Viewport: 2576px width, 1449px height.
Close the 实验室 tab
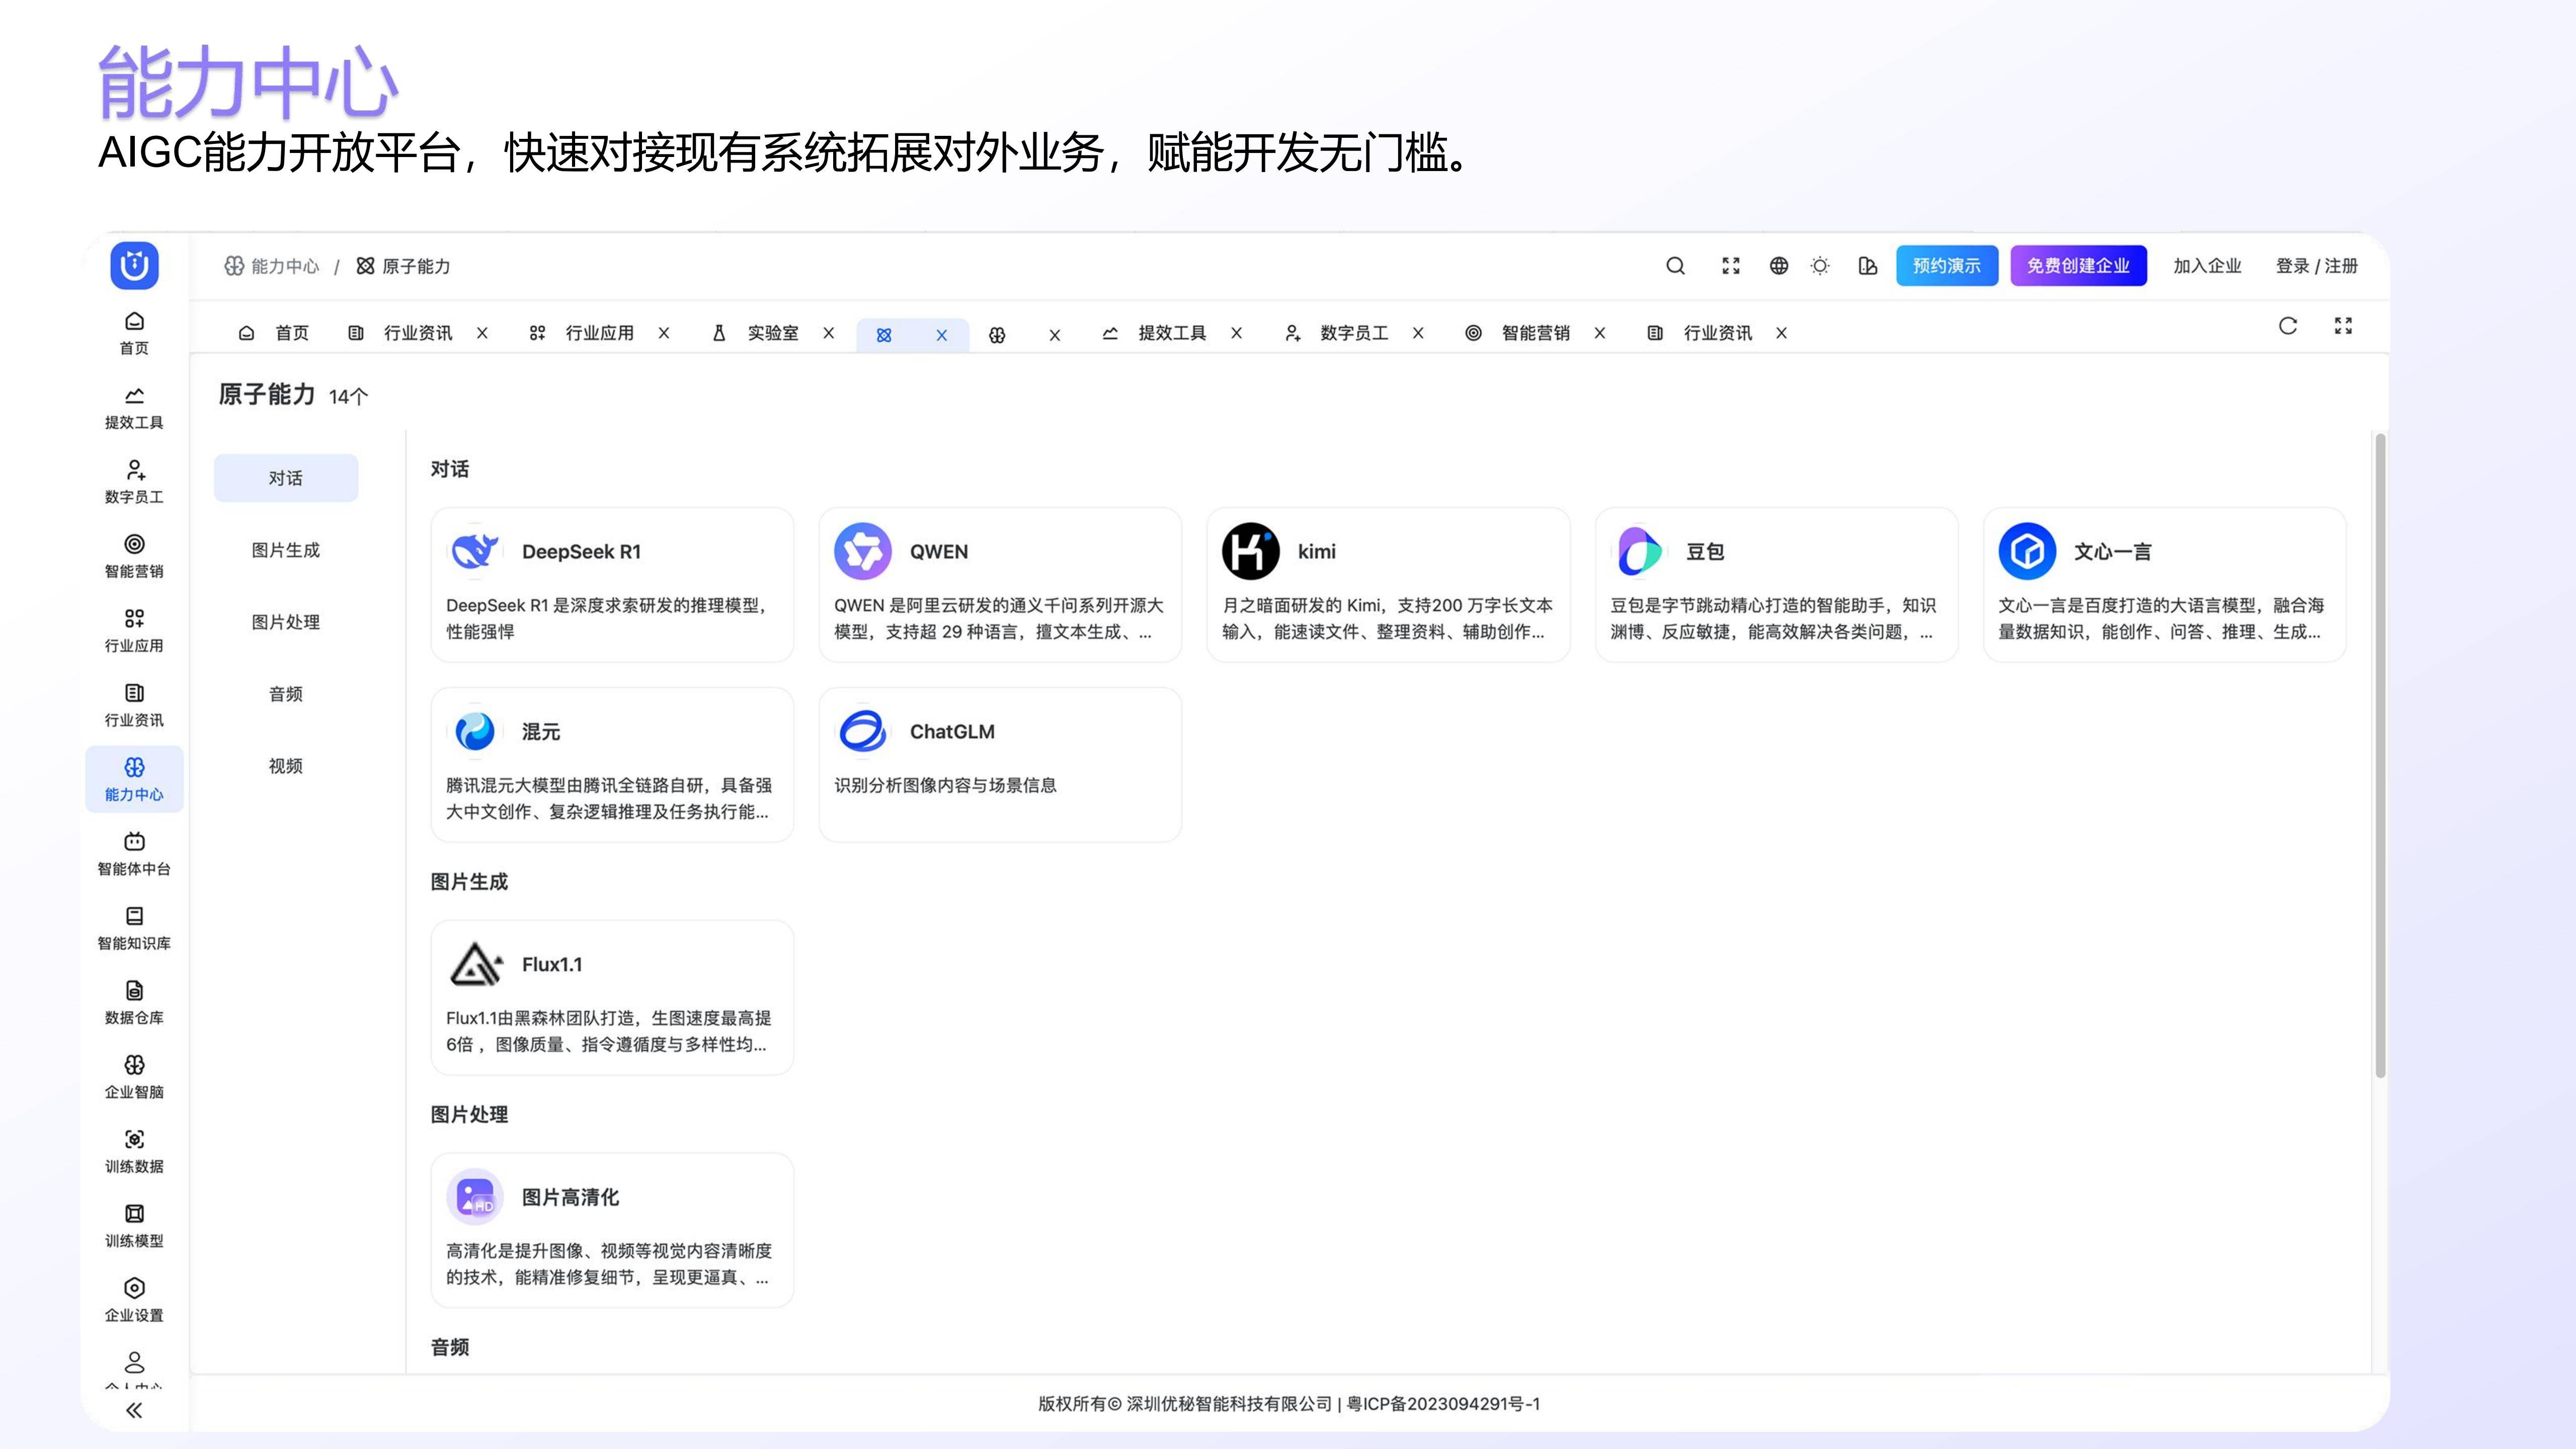828,334
